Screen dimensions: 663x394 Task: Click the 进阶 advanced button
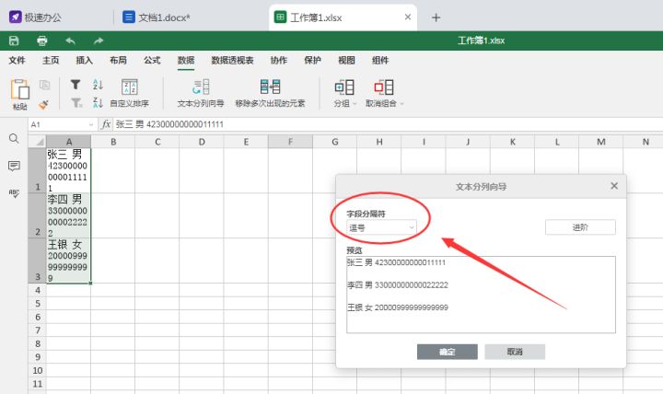(x=580, y=227)
